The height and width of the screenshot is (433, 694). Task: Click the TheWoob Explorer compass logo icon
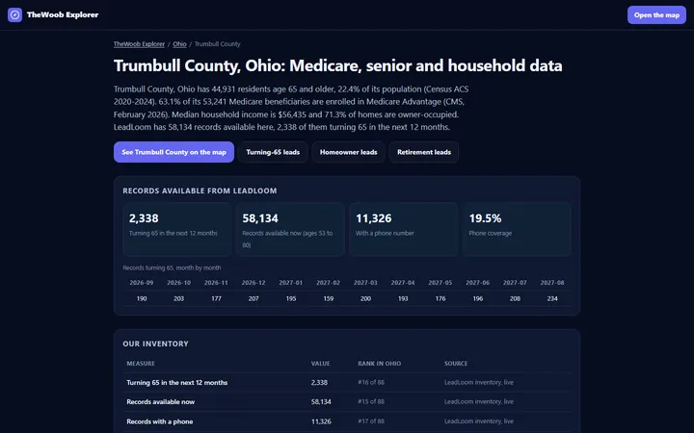tap(14, 14)
